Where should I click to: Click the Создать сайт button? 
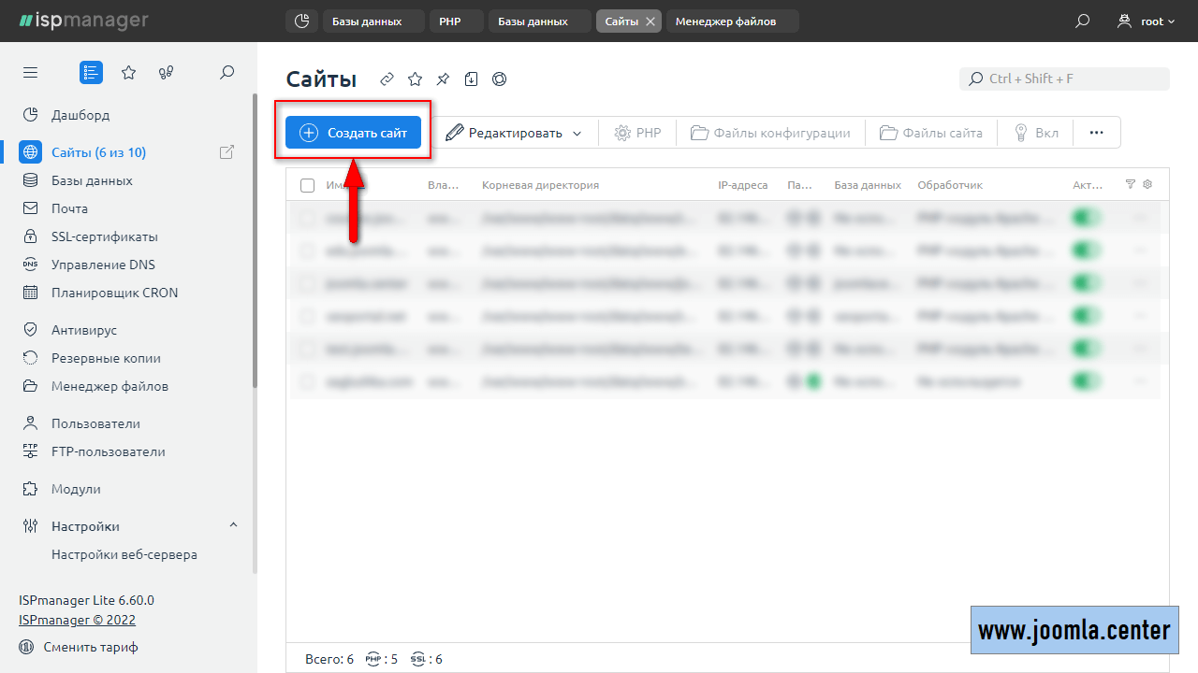pyautogui.click(x=353, y=133)
